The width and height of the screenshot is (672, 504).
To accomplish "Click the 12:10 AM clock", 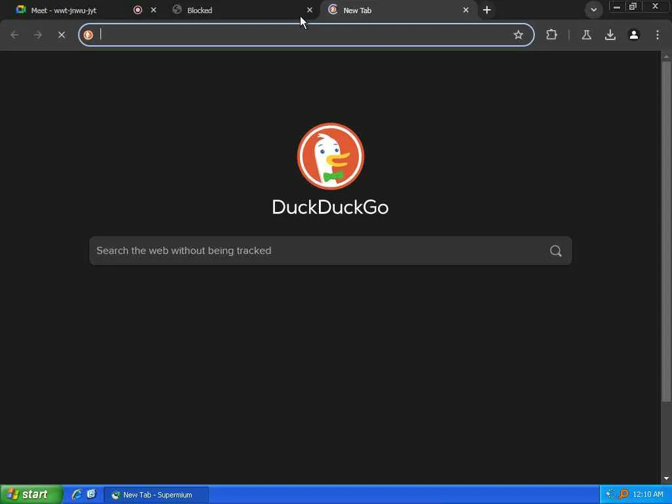I will click(648, 495).
